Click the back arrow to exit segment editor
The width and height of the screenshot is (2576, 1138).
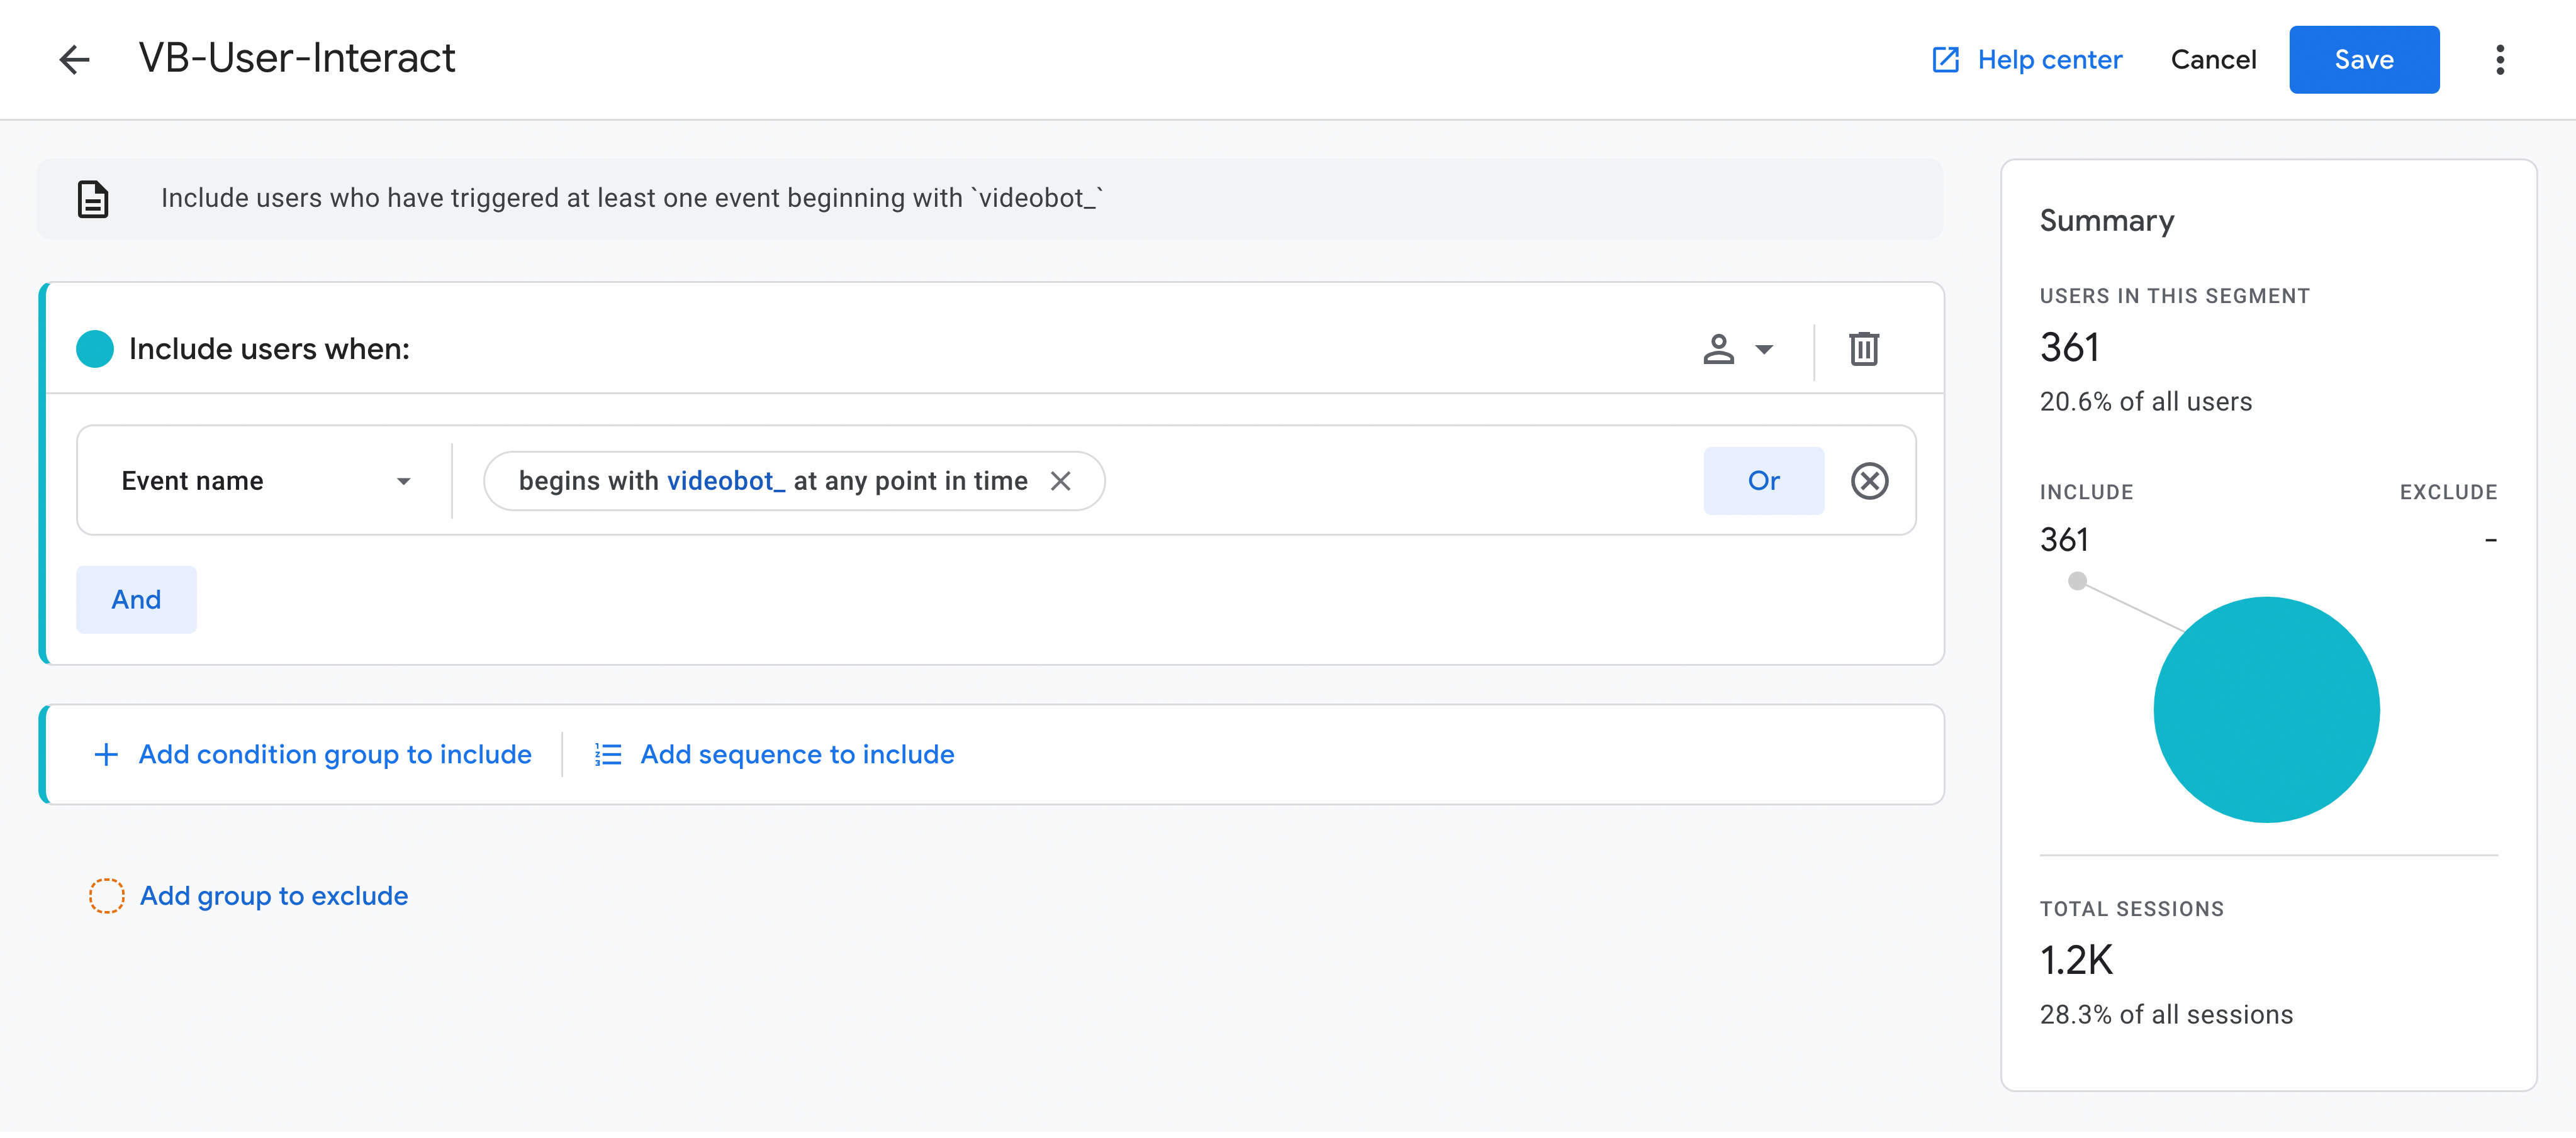tap(75, 59)
